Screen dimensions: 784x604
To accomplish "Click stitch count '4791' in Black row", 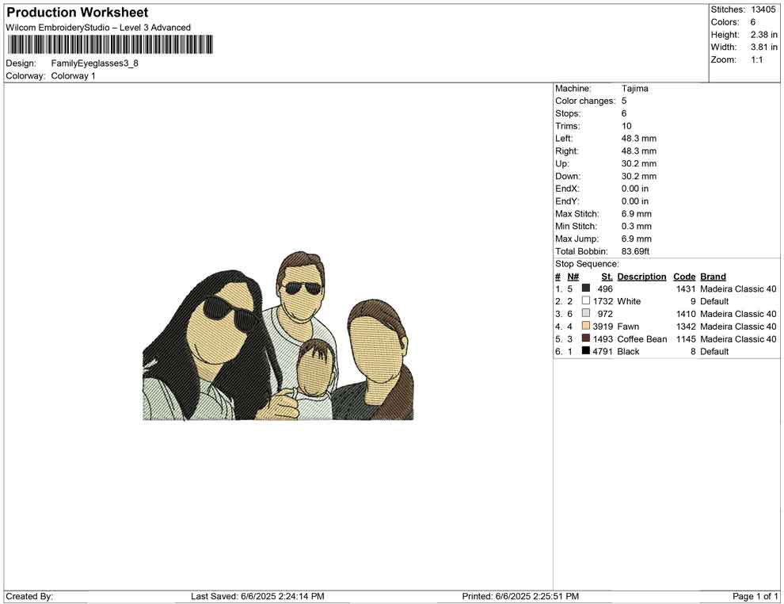I will [603, 351].
